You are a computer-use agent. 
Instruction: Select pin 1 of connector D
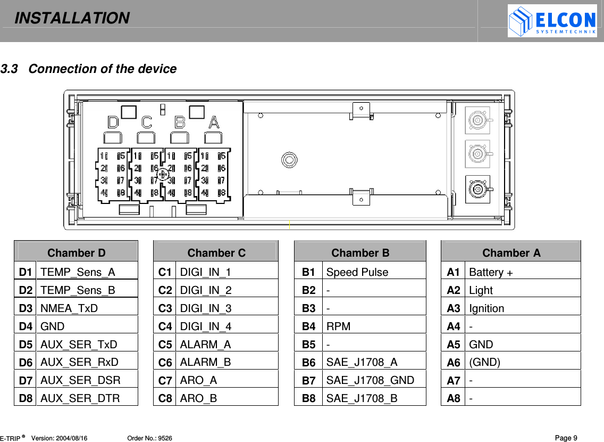click(x=104, y=155)
